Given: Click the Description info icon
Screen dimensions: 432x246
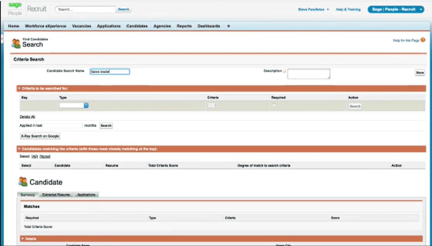Looking at the screenshot, I should pos(284,71).
